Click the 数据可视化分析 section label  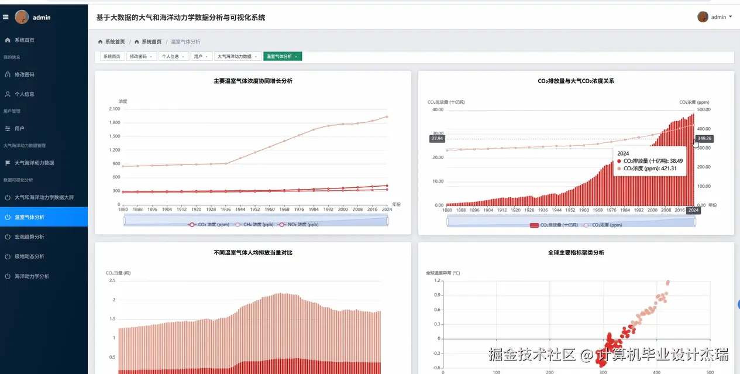[x=18, y=180]
